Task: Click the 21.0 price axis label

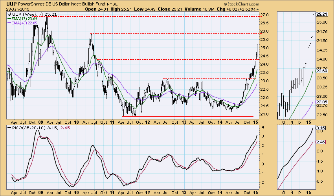Action: [x=265, y=114]
